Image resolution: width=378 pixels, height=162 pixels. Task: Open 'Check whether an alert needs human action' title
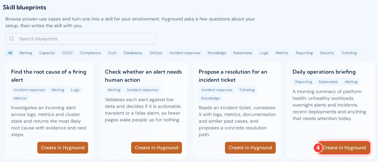(x=144, y=76)
